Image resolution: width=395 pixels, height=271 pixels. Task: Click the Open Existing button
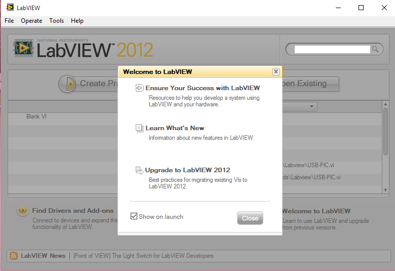click(x=310, y=84)
